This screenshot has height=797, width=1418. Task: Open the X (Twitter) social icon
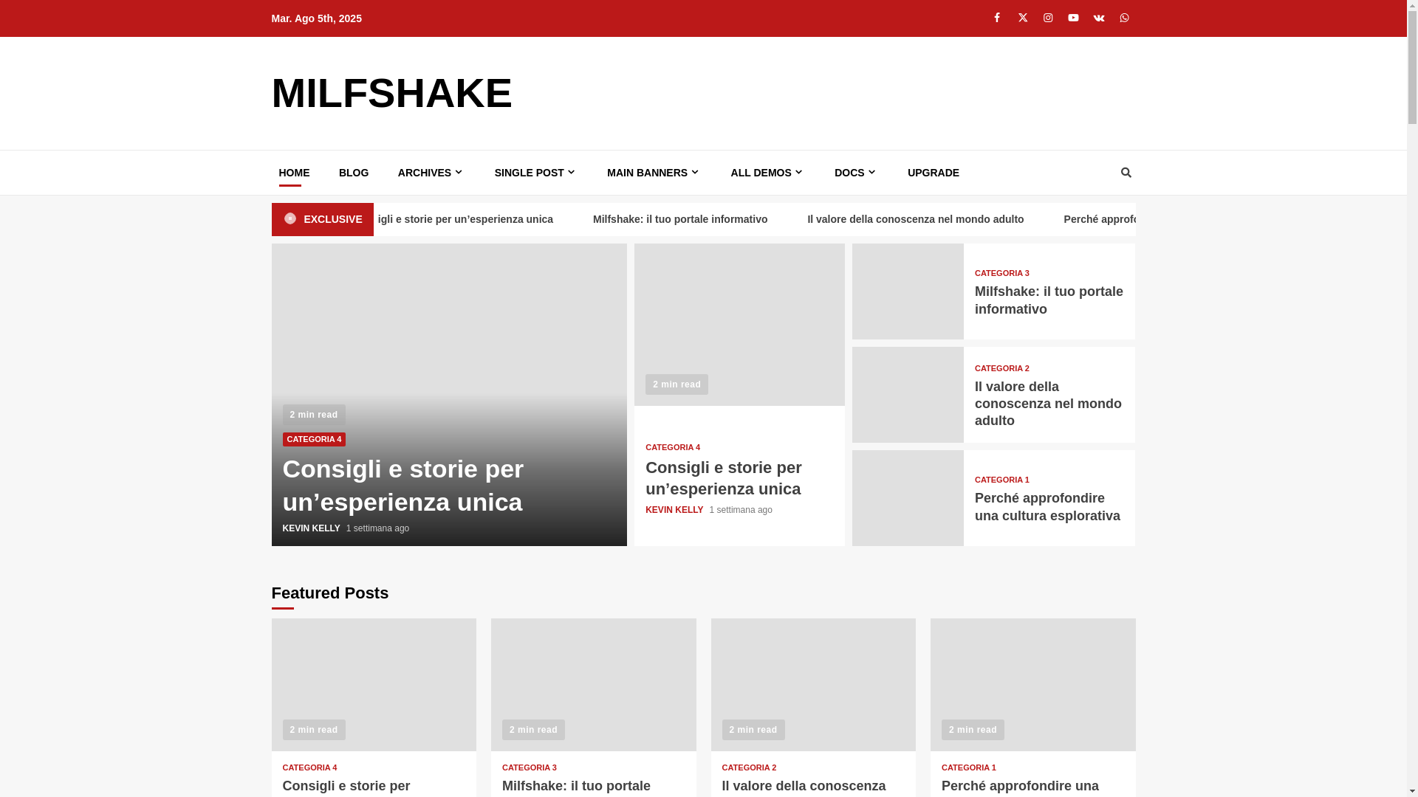click(x=1023, y=18)
